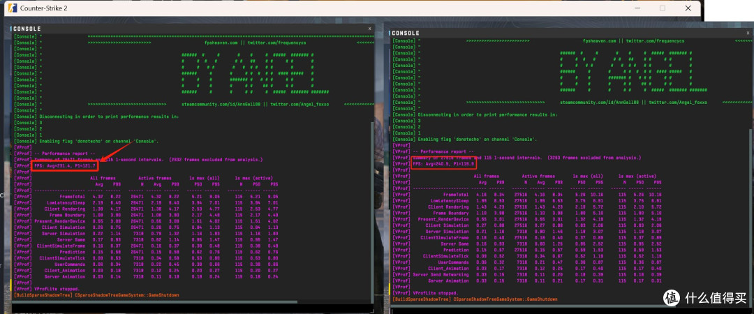This screenshot has height=314, width=754.
Task: Click the Counter-Strike 2 app icon in title bar
Action: (11, 8)
